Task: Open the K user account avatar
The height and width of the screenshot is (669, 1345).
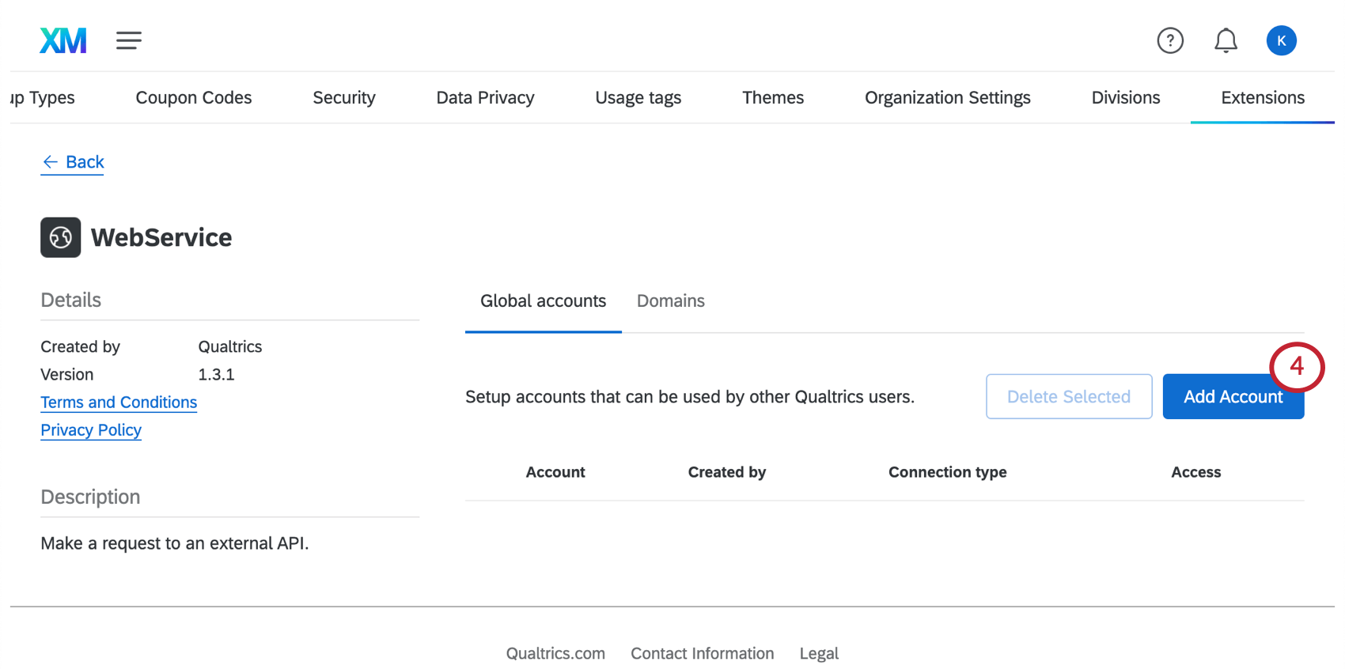Action: (x=1281, y=40)
